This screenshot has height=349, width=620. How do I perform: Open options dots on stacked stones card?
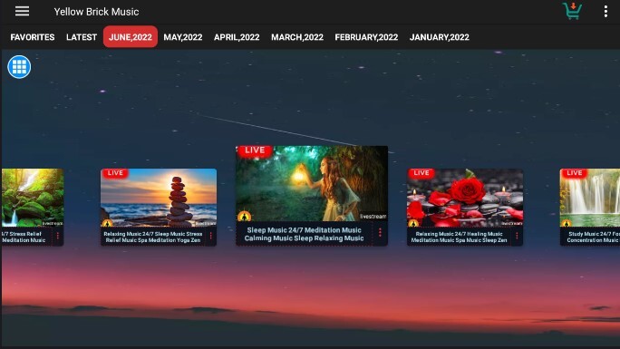211,236
